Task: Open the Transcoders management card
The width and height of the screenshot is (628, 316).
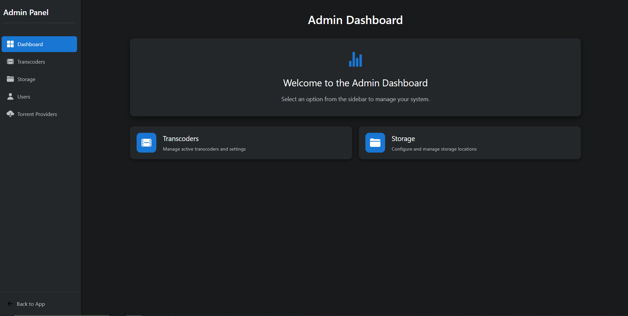Action: point(241,142)
